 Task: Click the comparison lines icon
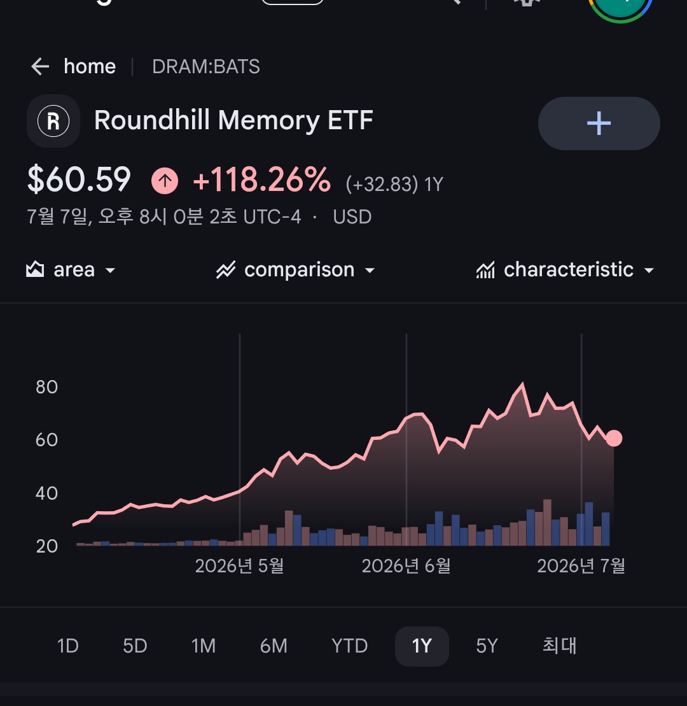[225, 270]
